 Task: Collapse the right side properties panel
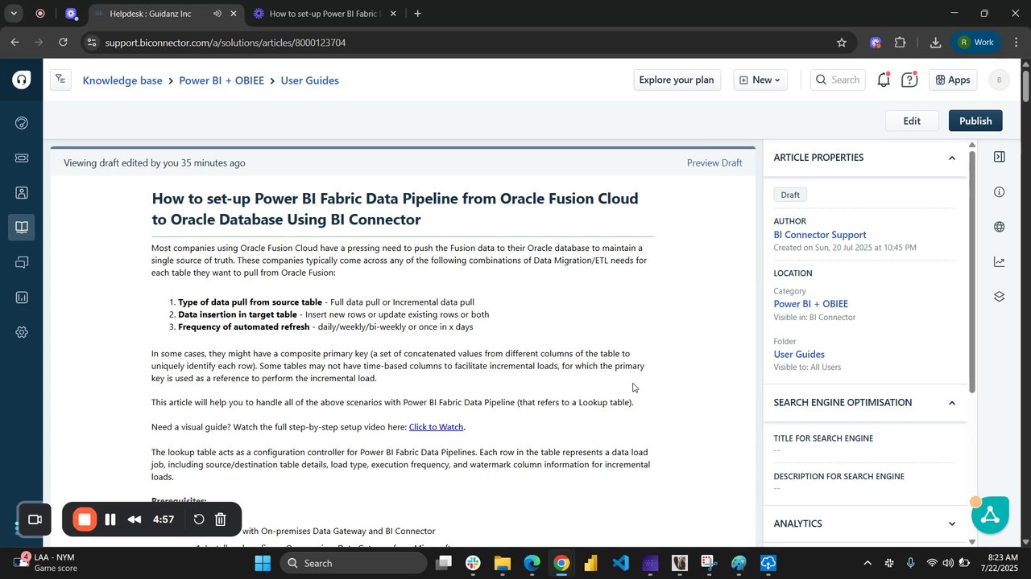[999, 157]
